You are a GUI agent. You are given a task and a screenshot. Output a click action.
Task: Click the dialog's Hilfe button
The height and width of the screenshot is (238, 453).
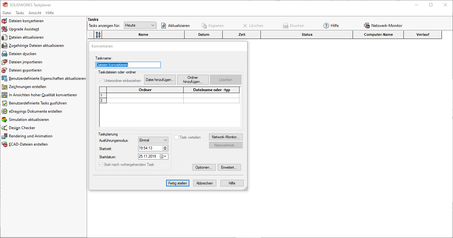click(x=232, y=183)
